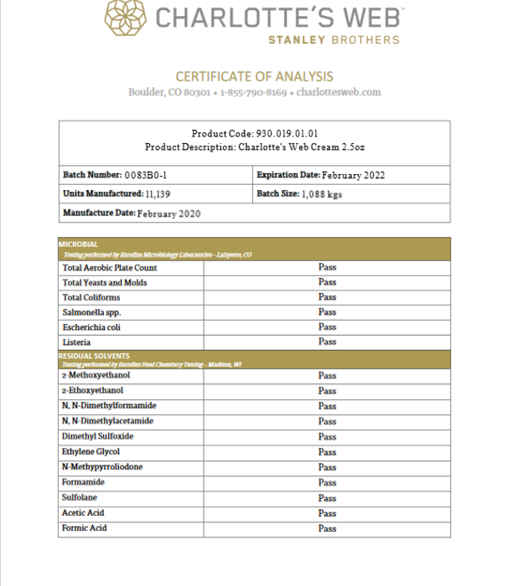This screenshot has height=586, width=507.
Task: Click Pass result for N-Methypyrroliodone
Action: coord(328,467)
